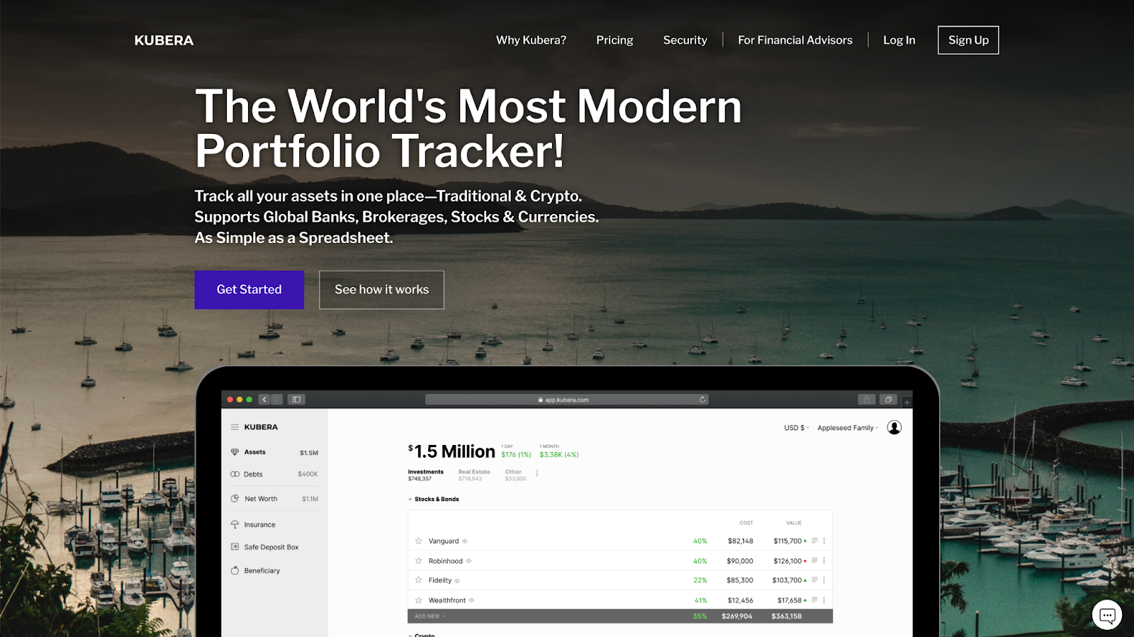The height and width of the screenshot is (637, 1134).
Task: Open the Security nav link
Action: click(685, 40)
